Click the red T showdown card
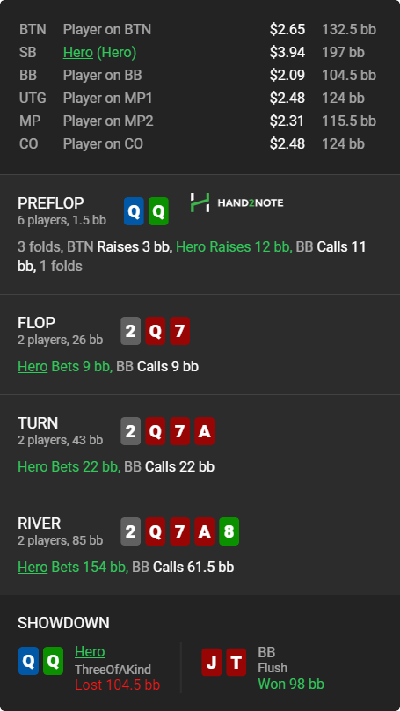 236,662
